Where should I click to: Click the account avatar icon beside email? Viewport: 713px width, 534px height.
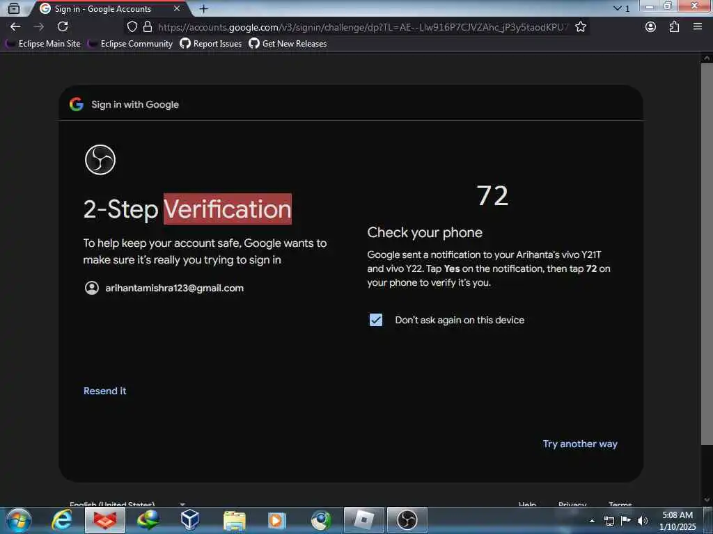tap(92, 288)
